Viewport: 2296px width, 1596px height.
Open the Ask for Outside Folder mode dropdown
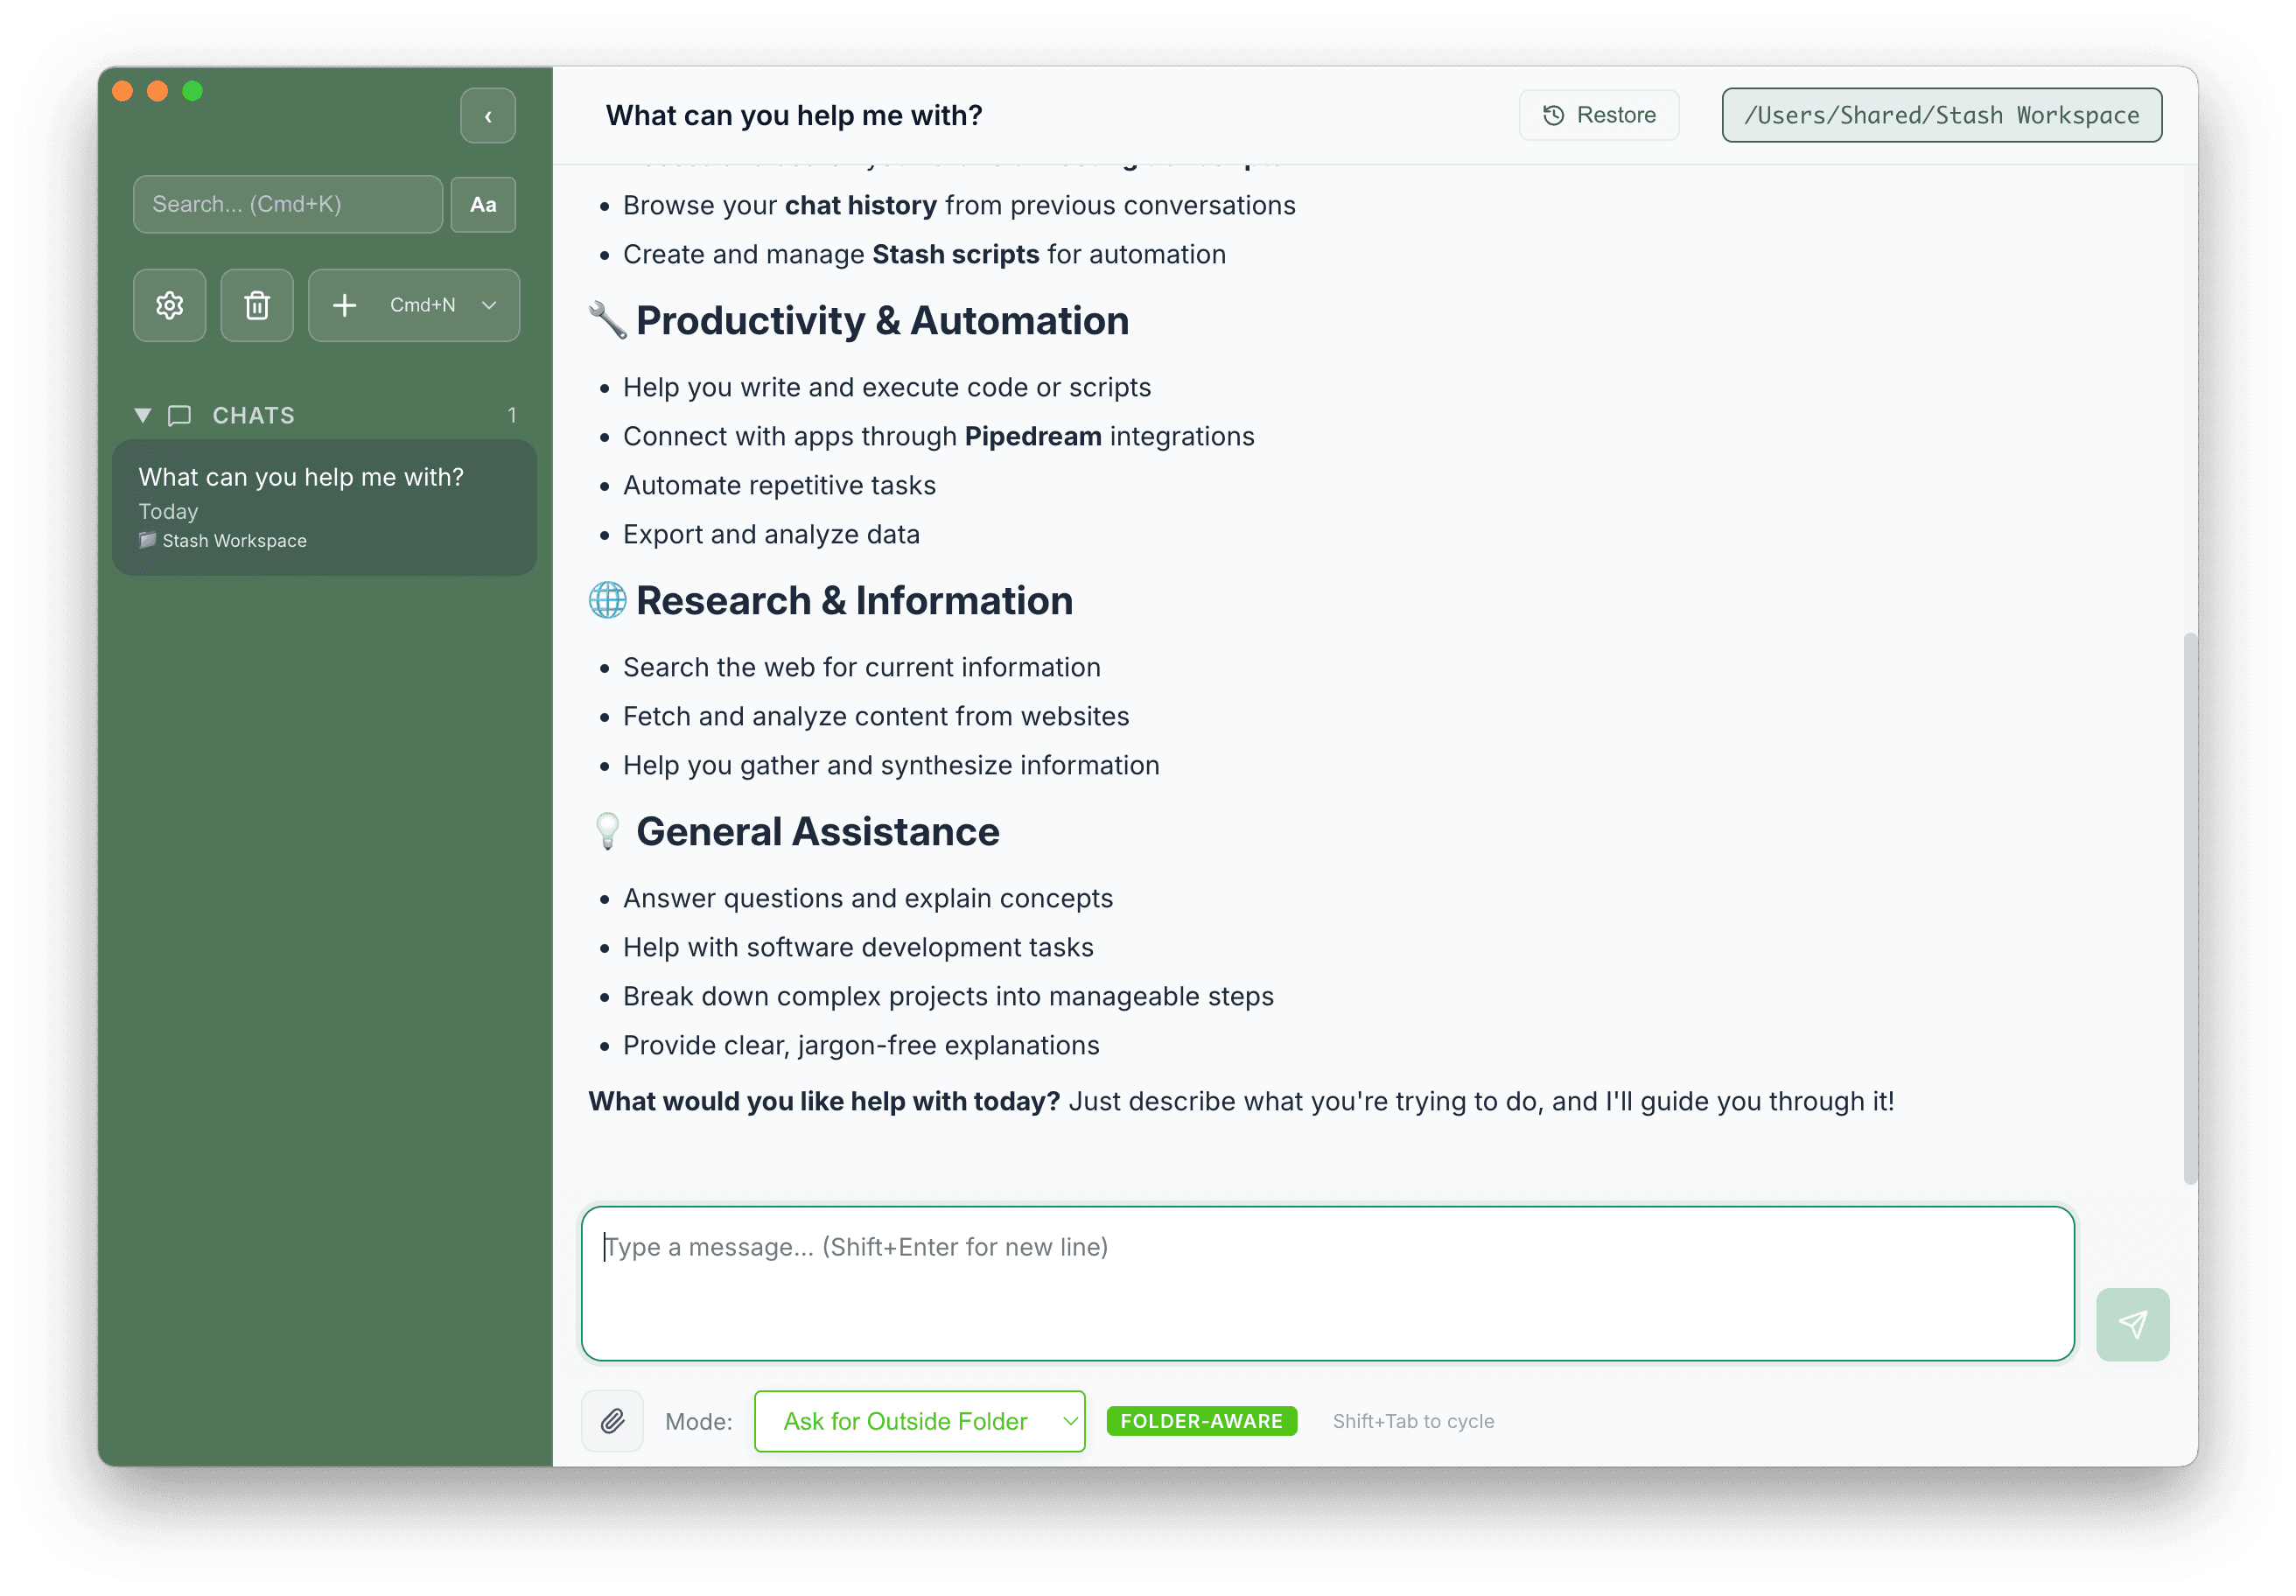pyautogui.click(x=918, y=1420)
